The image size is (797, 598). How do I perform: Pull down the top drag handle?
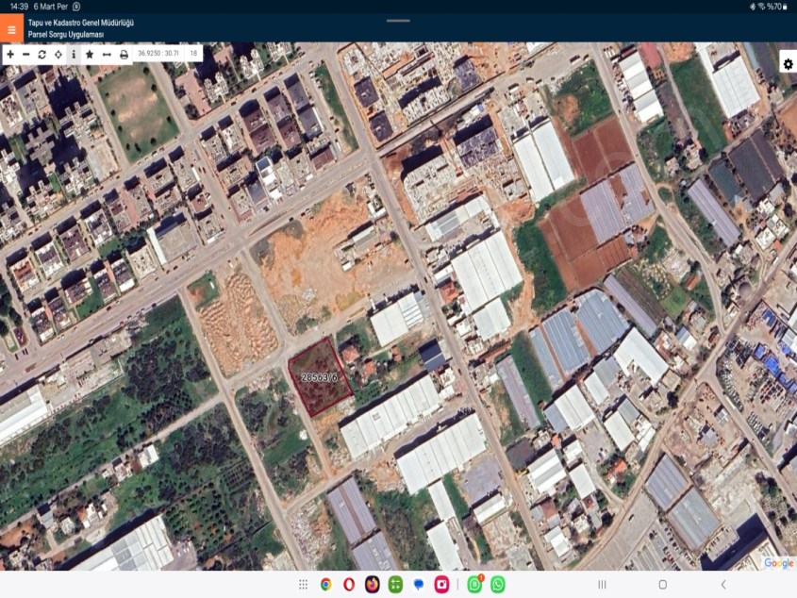tap(398, 20)
